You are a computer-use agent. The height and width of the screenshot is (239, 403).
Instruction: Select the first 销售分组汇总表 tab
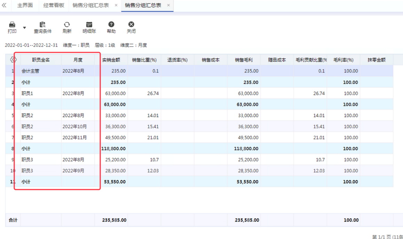click(90, 6)
